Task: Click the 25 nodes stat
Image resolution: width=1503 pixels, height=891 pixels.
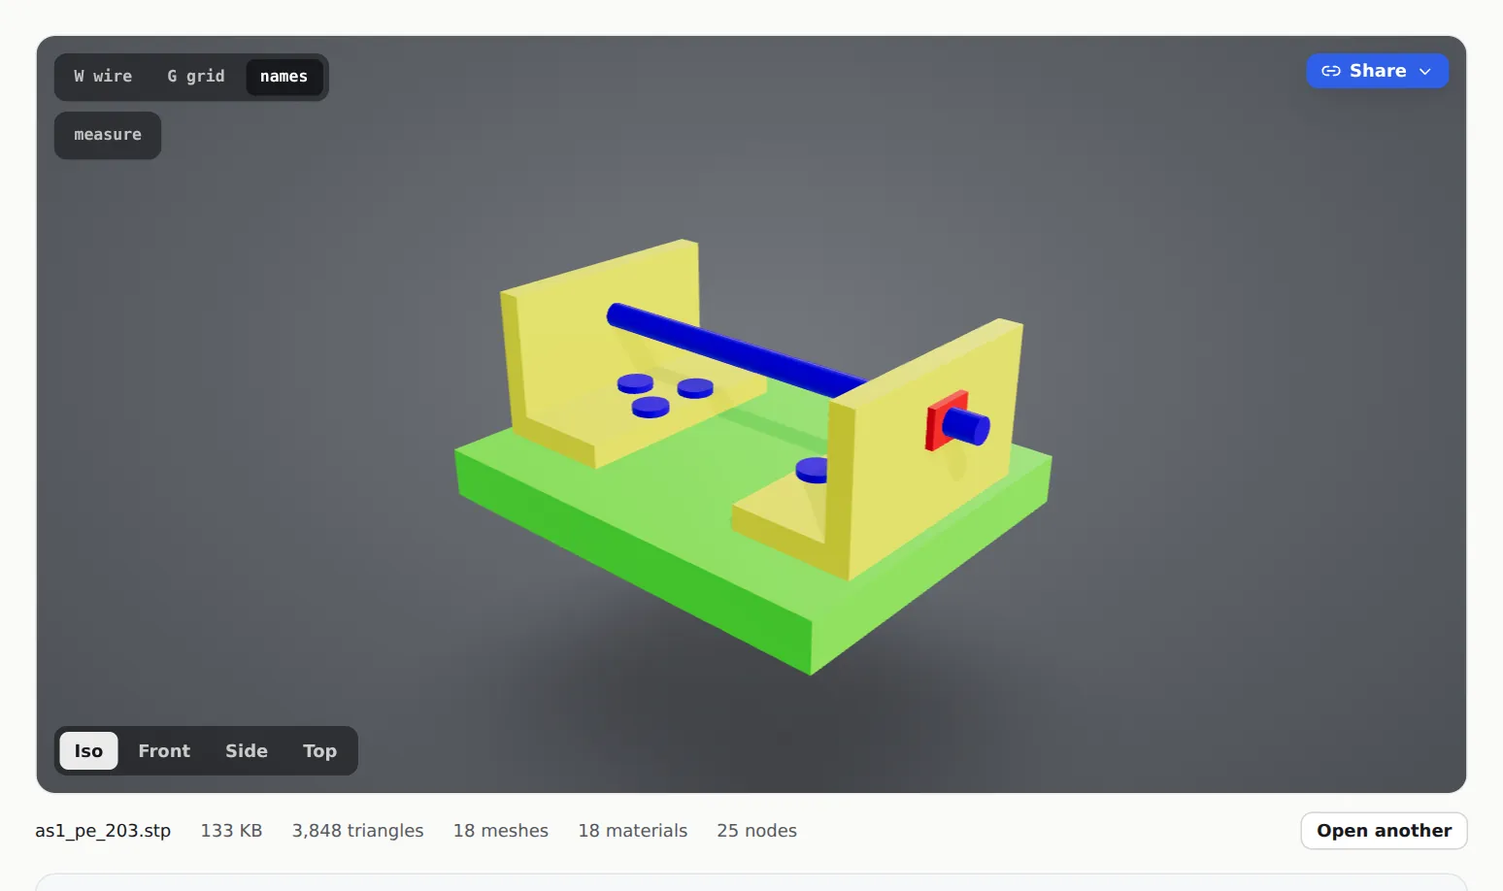Action: point(756,831)
